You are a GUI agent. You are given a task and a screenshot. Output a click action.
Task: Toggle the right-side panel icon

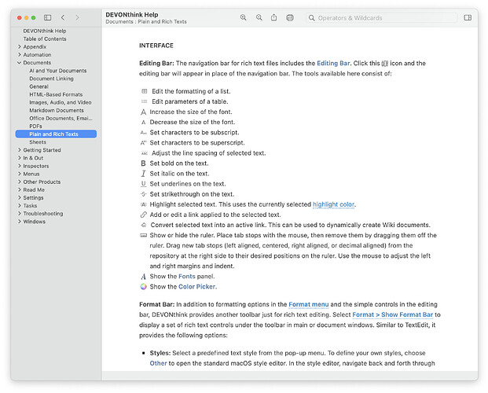click(x=468, y=17)
